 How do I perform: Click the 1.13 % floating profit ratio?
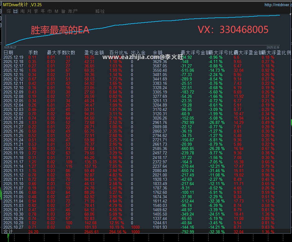[268, 201]
